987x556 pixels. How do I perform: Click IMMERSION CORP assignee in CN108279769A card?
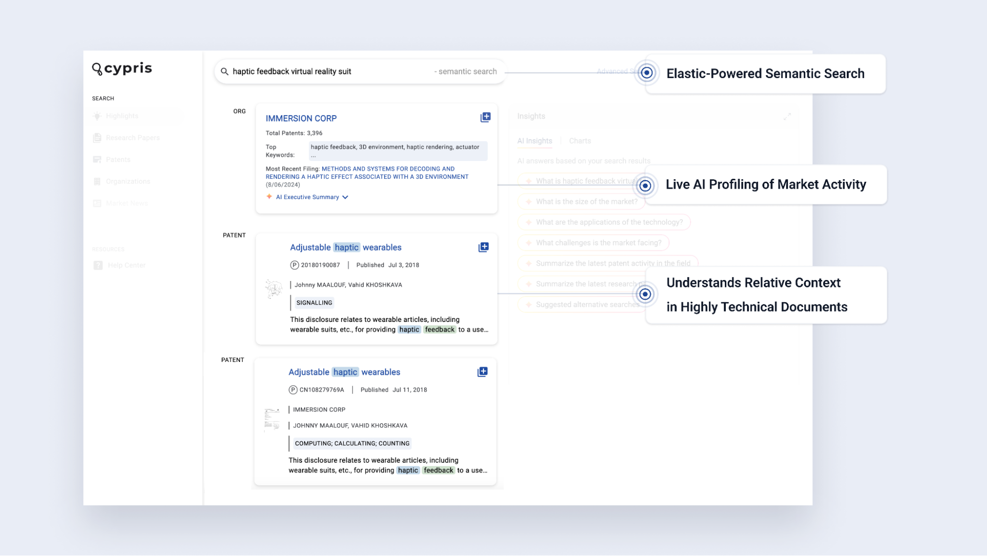pos(319,410)
